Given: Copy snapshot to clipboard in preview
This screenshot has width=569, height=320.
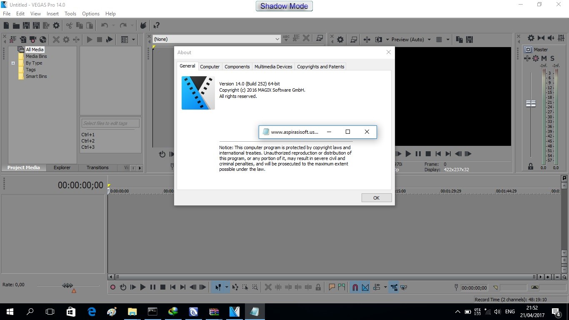Looking at the screenshot, I should click(459, 40).
